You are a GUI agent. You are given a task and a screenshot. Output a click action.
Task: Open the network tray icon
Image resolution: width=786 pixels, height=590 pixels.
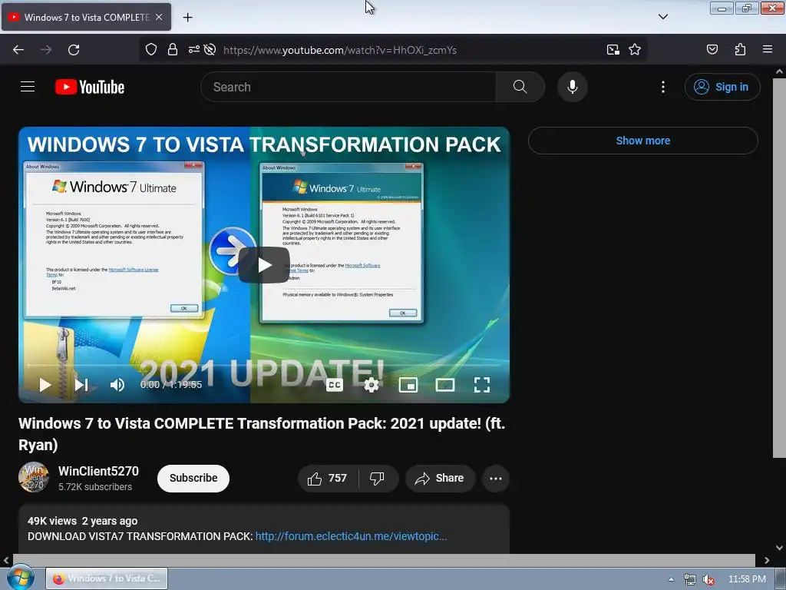(x=690, y=579)
